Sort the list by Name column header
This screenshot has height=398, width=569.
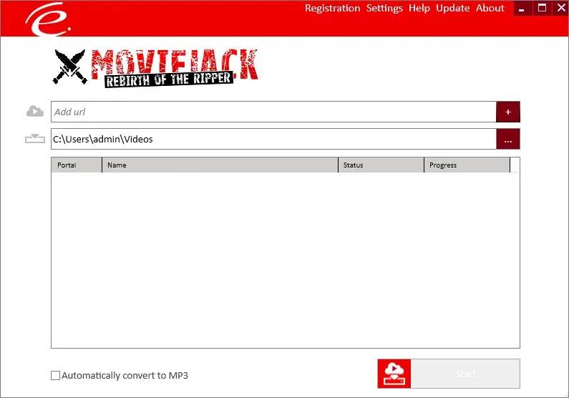pos(220,165)
